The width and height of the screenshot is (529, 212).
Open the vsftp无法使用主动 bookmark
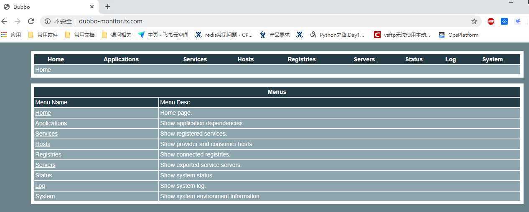[402, 35]
